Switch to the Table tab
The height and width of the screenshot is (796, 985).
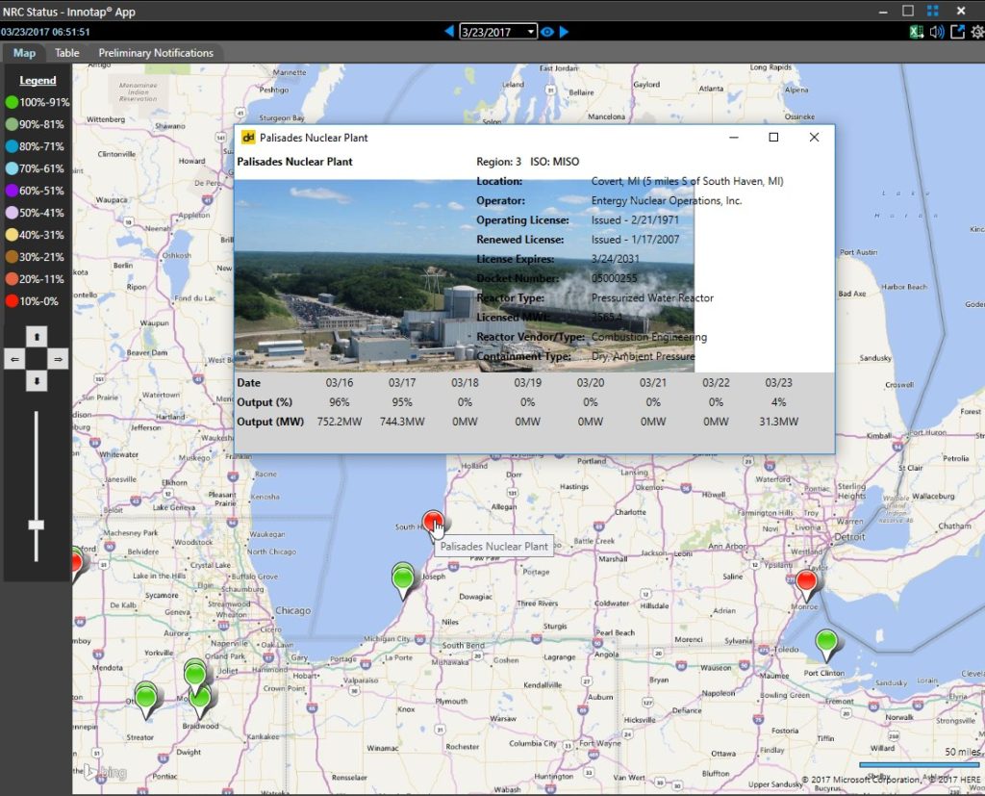[66, 53]
